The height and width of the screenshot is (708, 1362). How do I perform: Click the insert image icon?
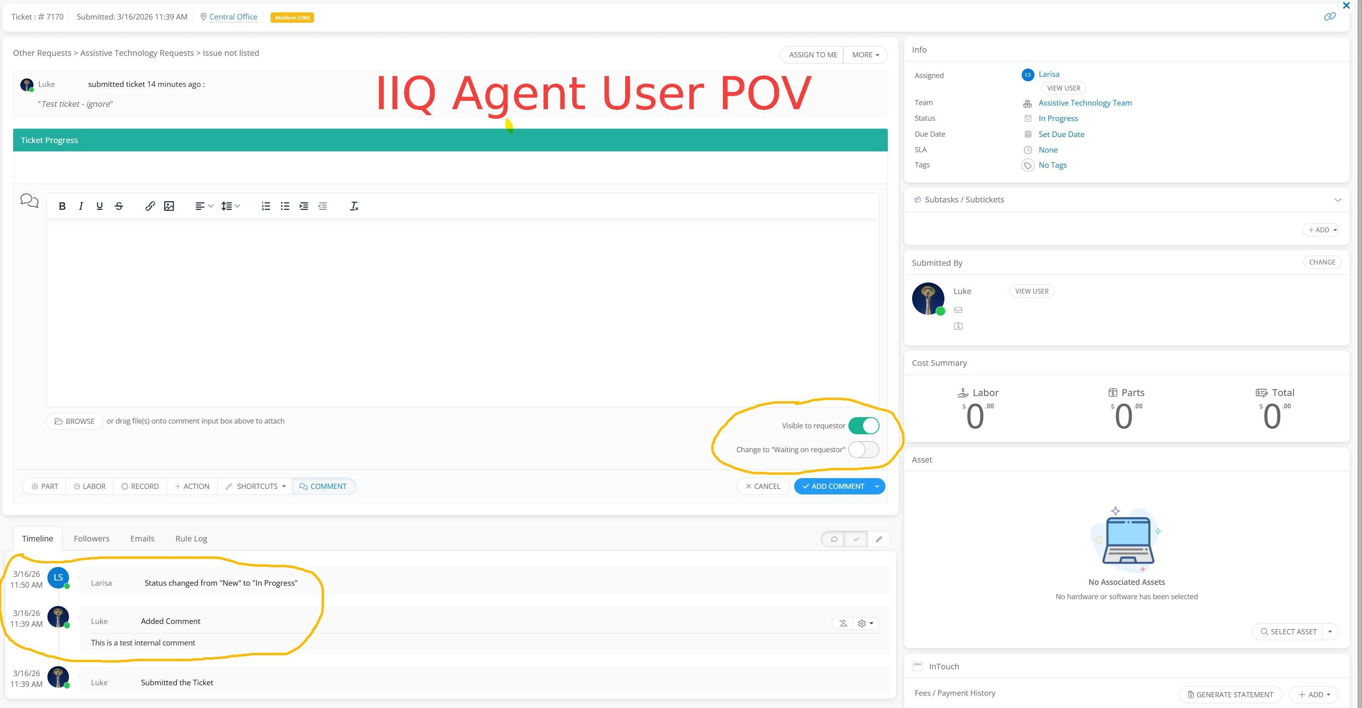pyautogui.click(x=169, y=206)
